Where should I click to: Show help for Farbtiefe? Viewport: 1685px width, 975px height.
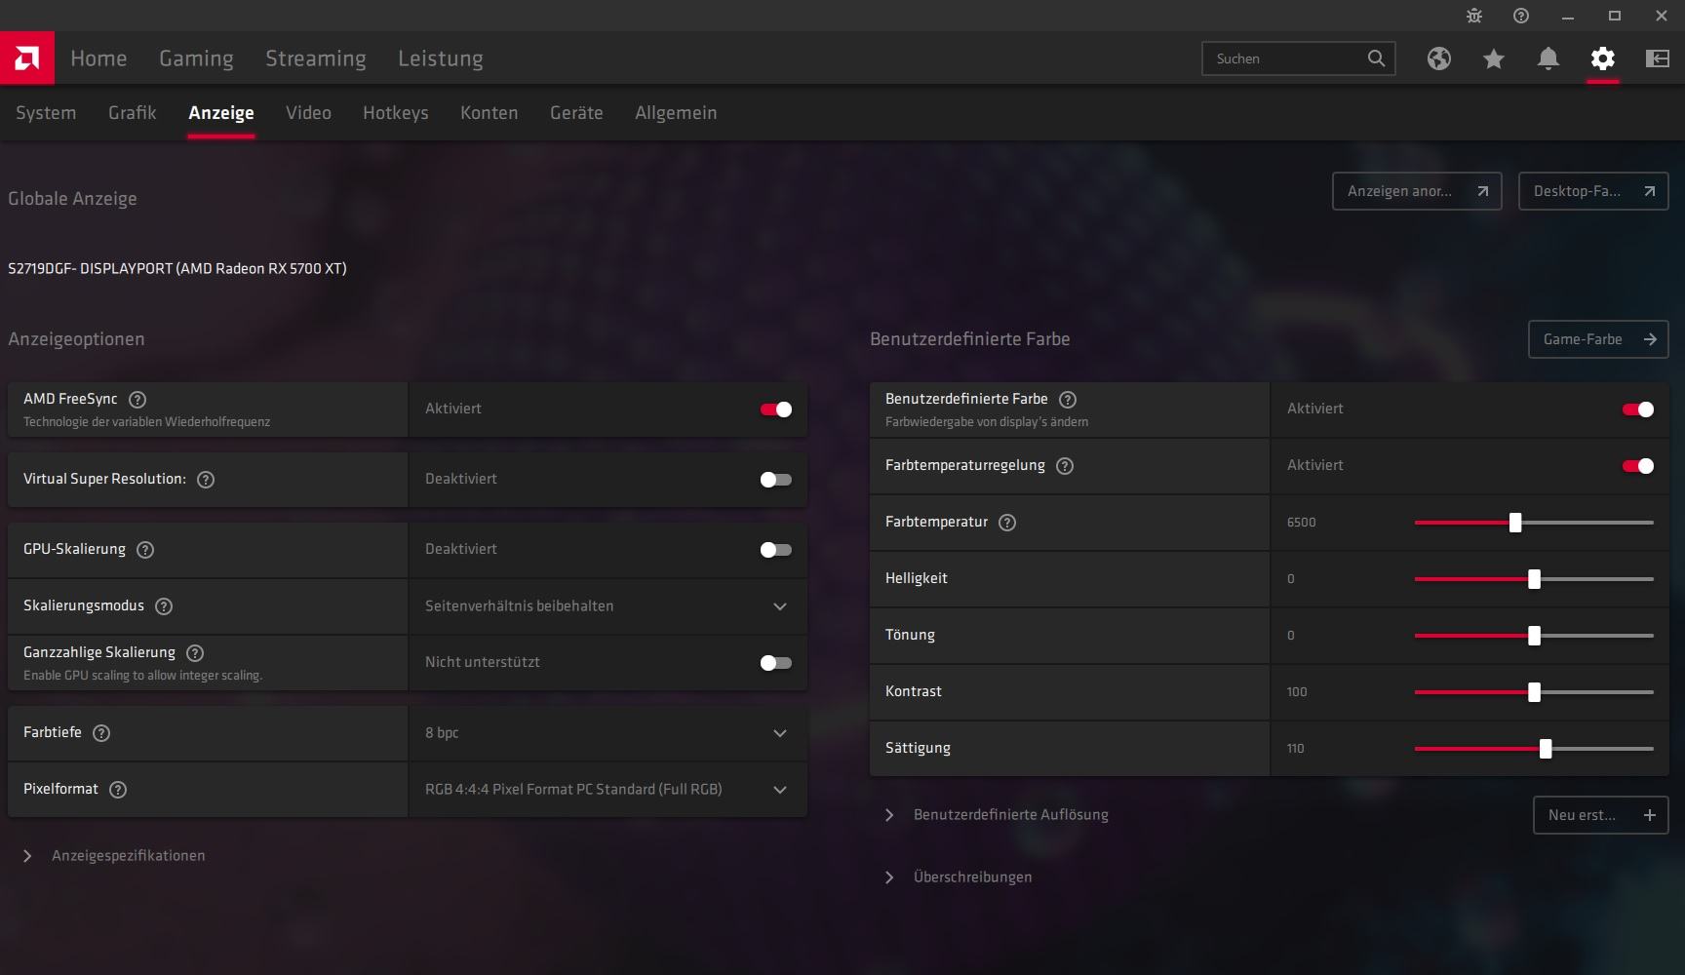click(101, 733)
